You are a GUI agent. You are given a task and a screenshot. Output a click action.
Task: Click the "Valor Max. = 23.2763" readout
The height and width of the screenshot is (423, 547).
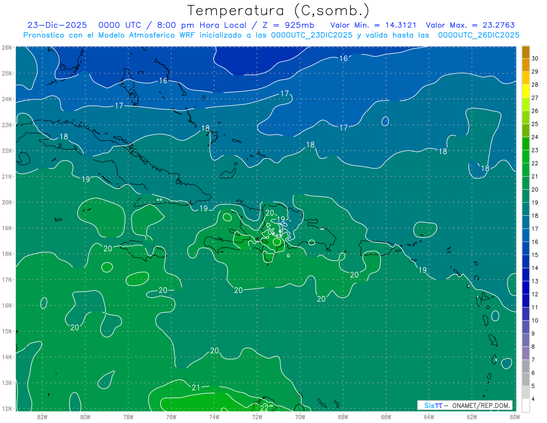470,25
